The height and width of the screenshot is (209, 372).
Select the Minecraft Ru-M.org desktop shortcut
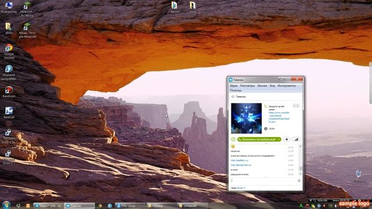point(27,9)
